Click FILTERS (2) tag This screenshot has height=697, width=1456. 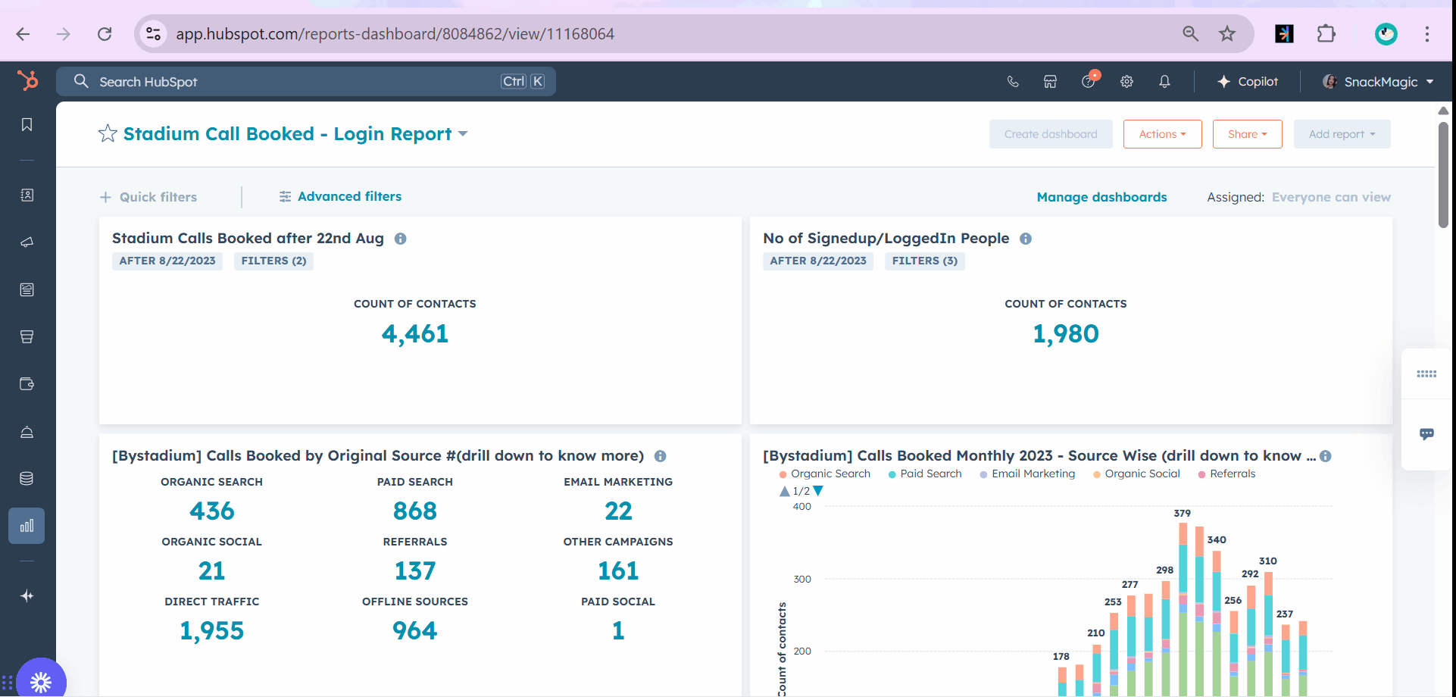coord(273,261)
